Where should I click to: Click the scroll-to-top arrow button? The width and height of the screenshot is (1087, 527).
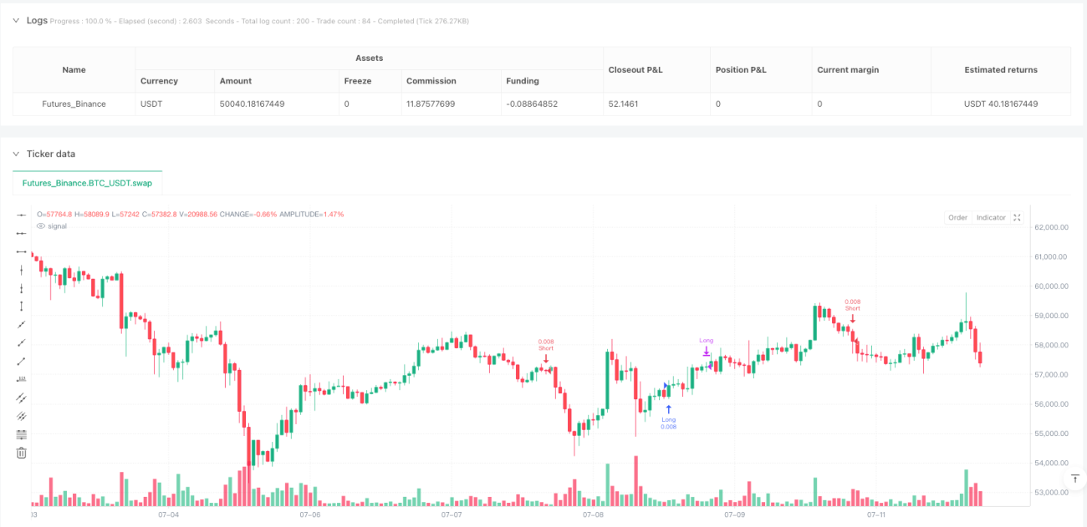point(1075,478)
